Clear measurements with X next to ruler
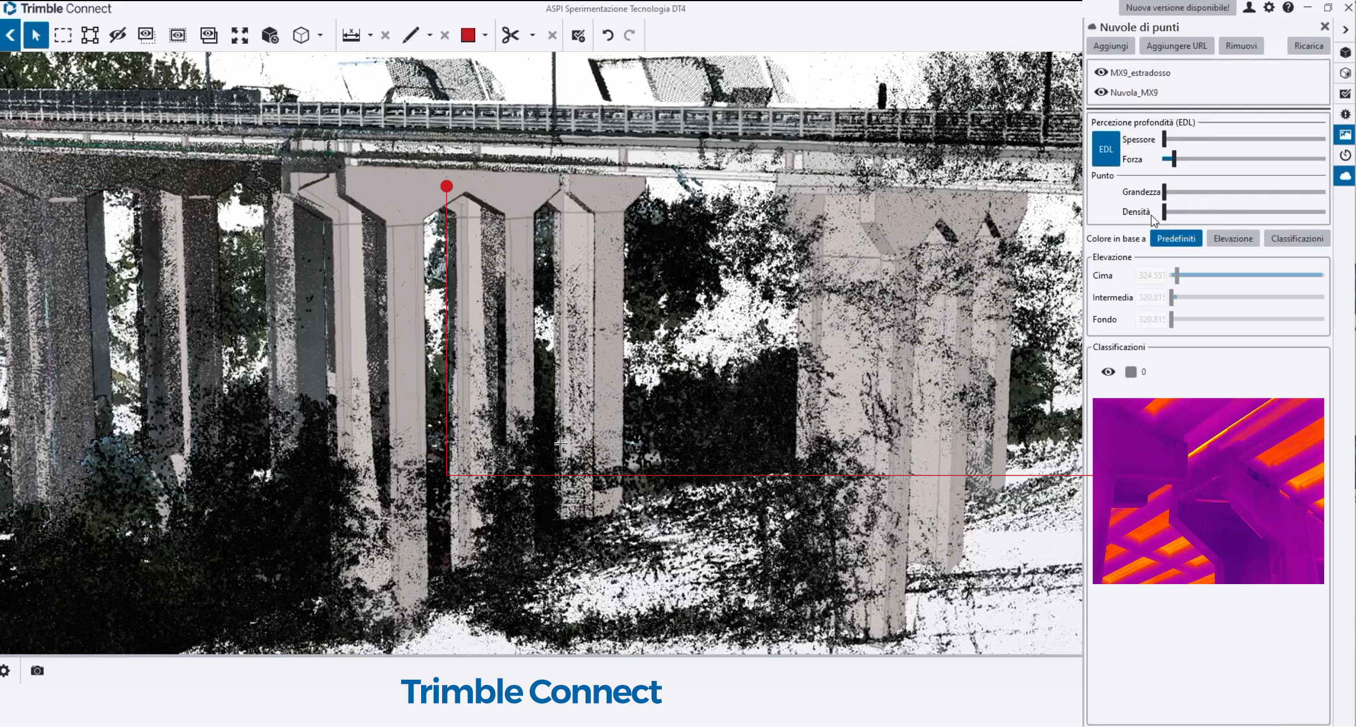The height and width of the screenshot is (727, 1356). point(385,35)
